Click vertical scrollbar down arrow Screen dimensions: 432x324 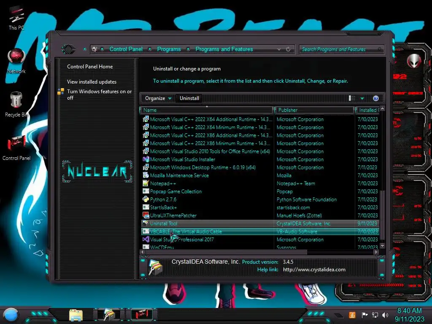(382, 245)
